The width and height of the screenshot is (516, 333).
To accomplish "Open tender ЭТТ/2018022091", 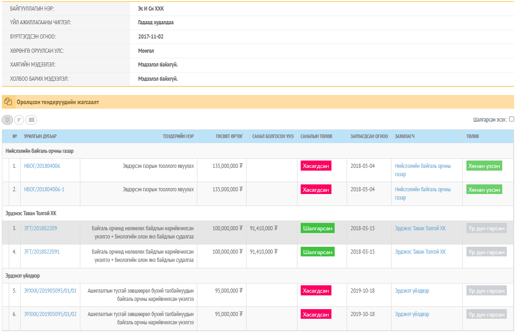I will [42, 252].
